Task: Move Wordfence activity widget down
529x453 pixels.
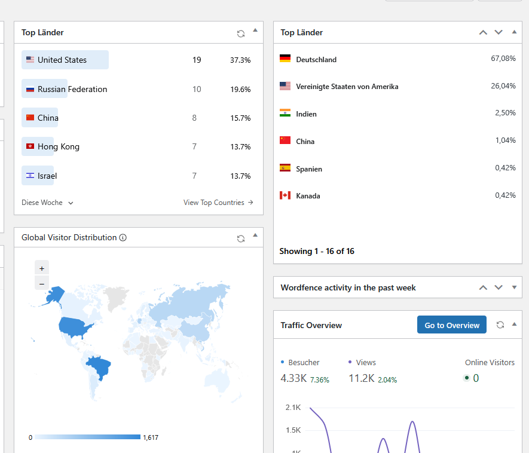Action: (x=499, y=287)
